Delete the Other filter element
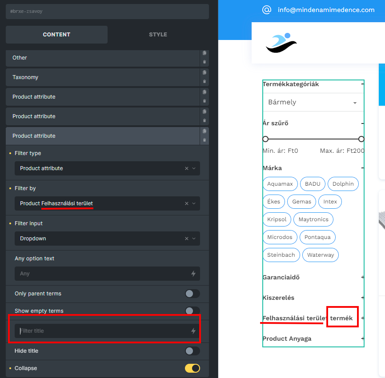Image resolution: width=385 pixels, height=378 pixels. tap(204, 62)
